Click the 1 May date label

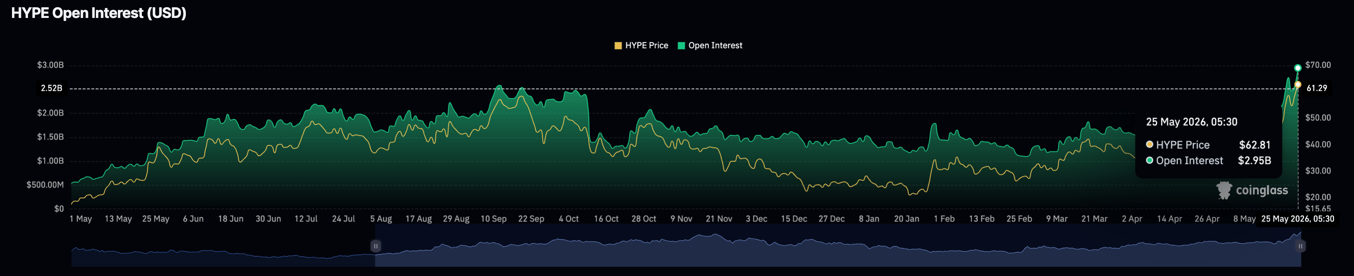[80, 219]
